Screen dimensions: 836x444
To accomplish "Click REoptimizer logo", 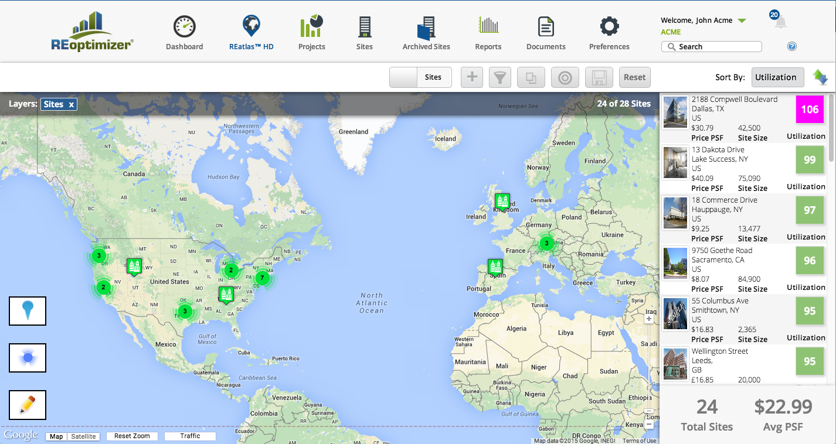I will pos(92,32).
